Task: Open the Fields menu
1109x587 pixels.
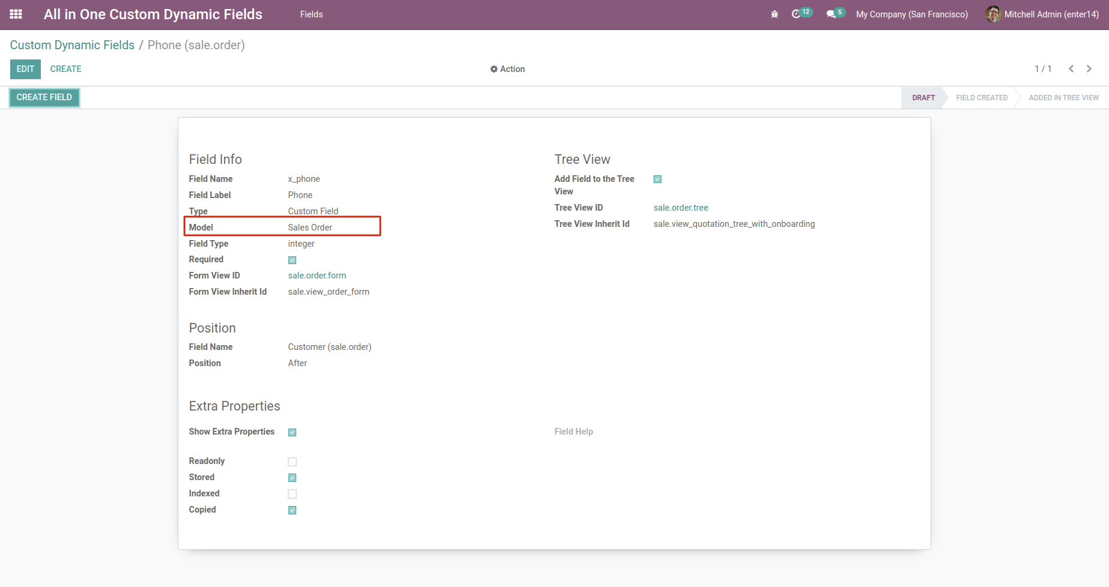Action: (x=311, y=14)
